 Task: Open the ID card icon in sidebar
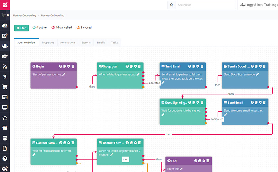point(5,97)
